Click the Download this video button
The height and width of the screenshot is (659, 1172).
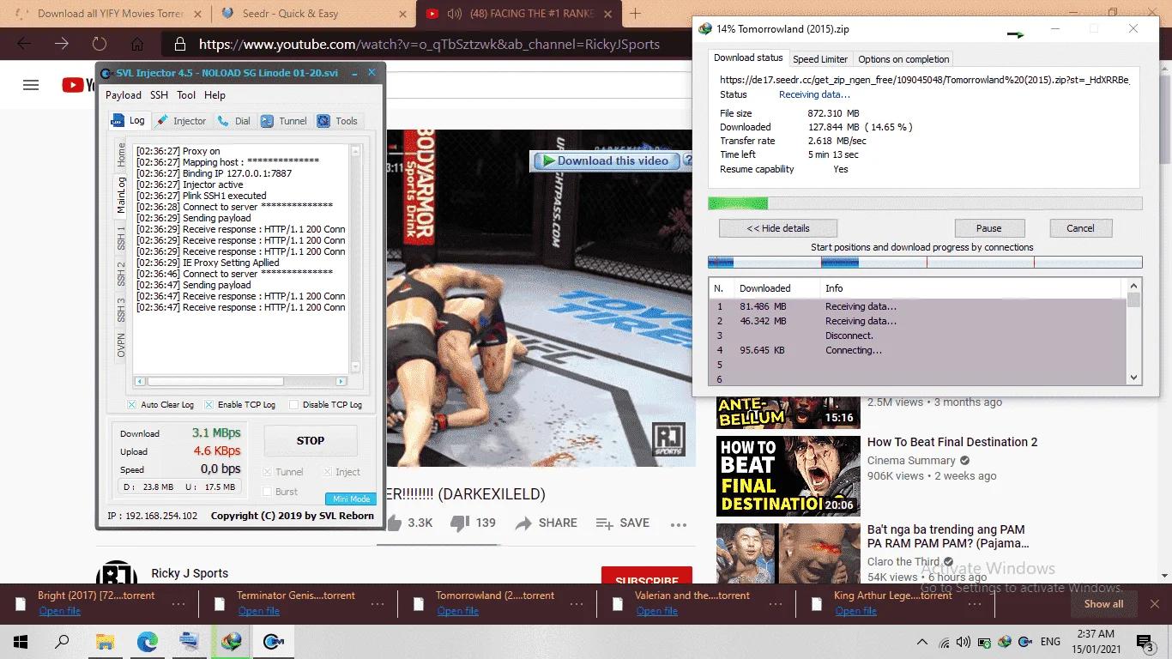pyautogui.click(x=606, y=160)
